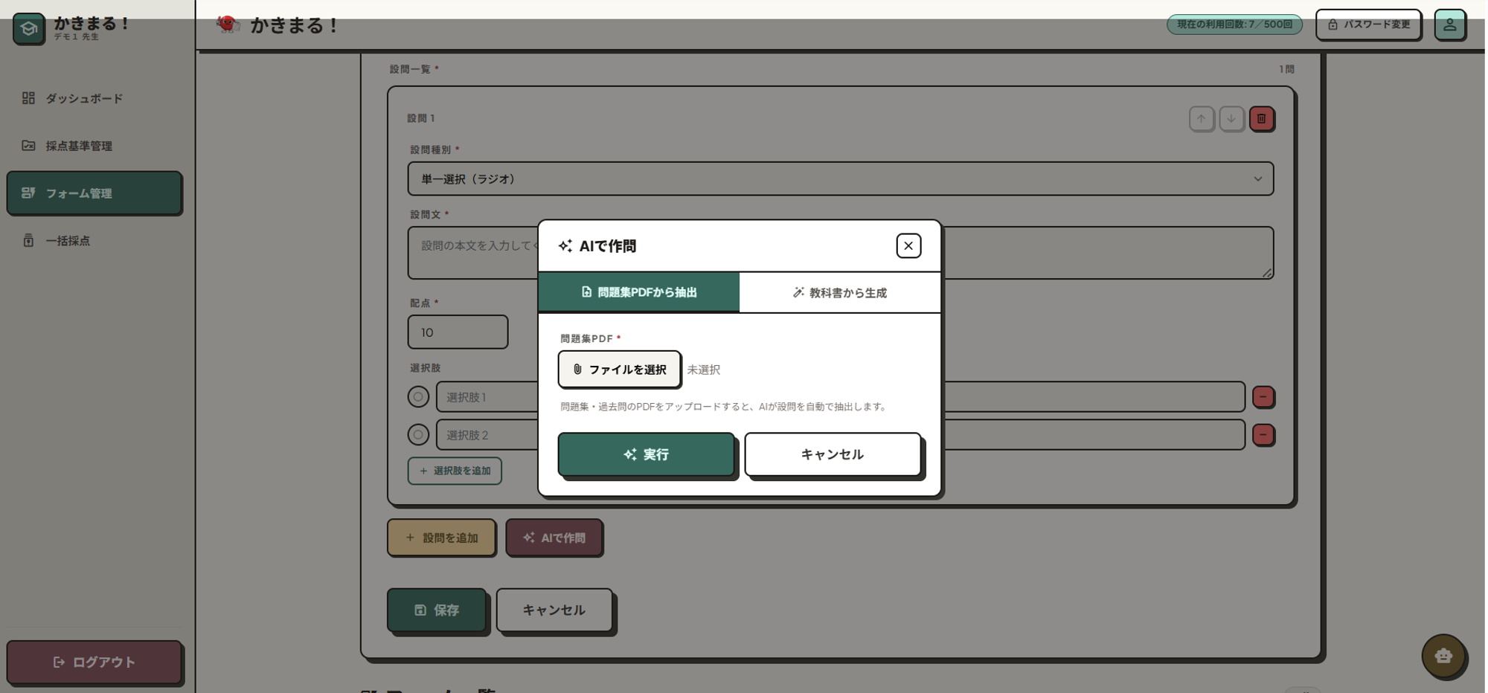Click the ログアウト button

point(94,663)
